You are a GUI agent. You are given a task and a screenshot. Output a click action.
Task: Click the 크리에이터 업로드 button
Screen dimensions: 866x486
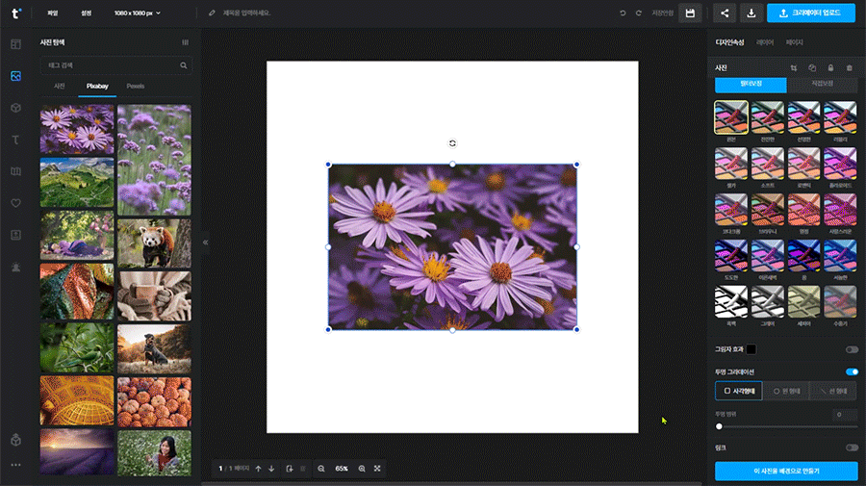pyautogui.click(x=809, y=13)
